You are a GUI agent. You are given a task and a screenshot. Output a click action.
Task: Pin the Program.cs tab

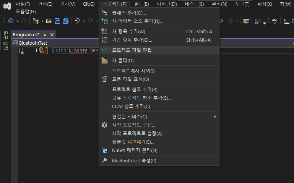pyautogui.click(x=45, y=35)
